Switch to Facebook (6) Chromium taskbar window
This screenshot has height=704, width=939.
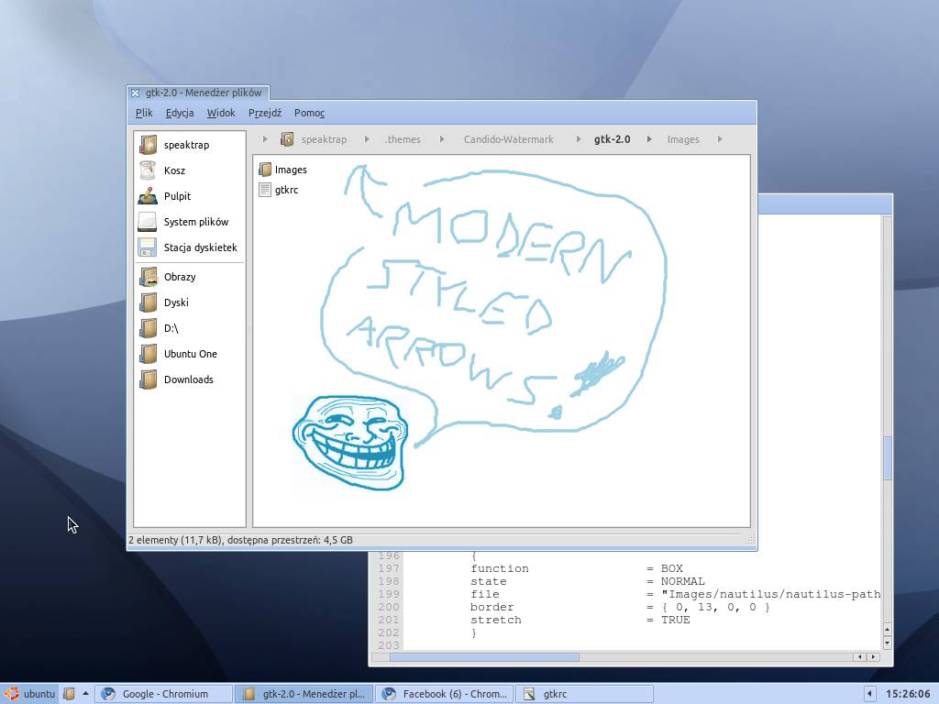(x=445, y=694)
